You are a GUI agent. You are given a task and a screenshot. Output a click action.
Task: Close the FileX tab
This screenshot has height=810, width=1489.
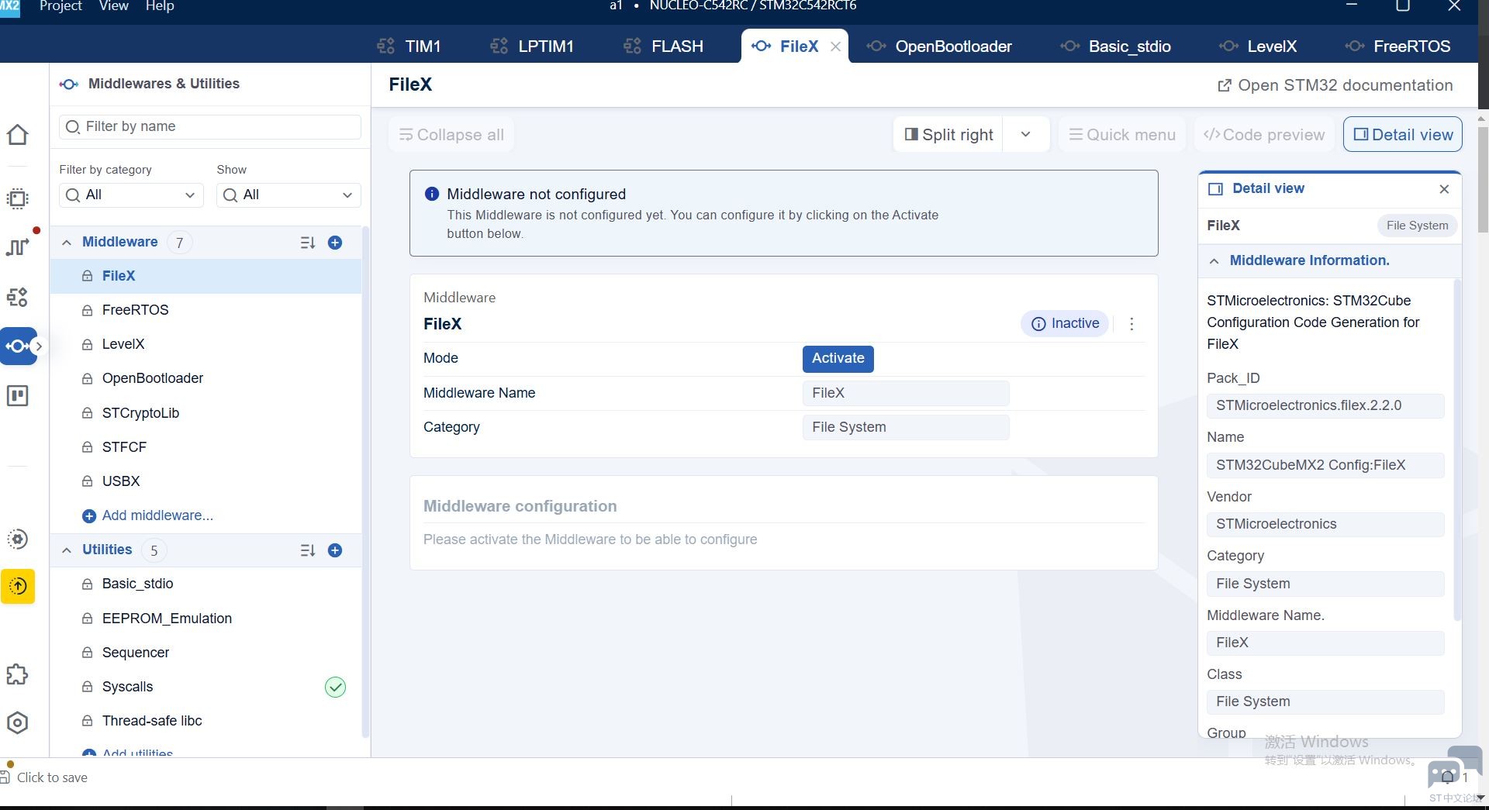tap(835, 47)
